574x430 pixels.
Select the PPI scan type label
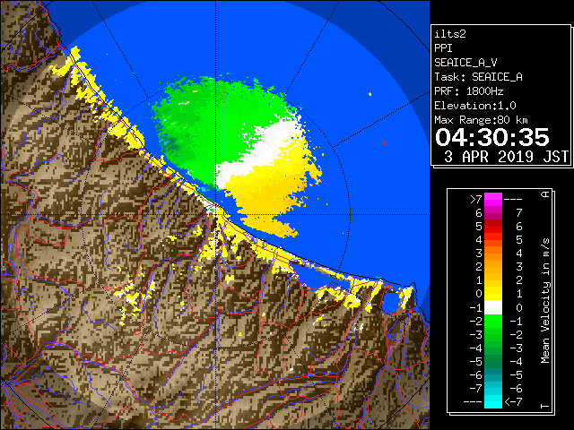coord(443,48)
